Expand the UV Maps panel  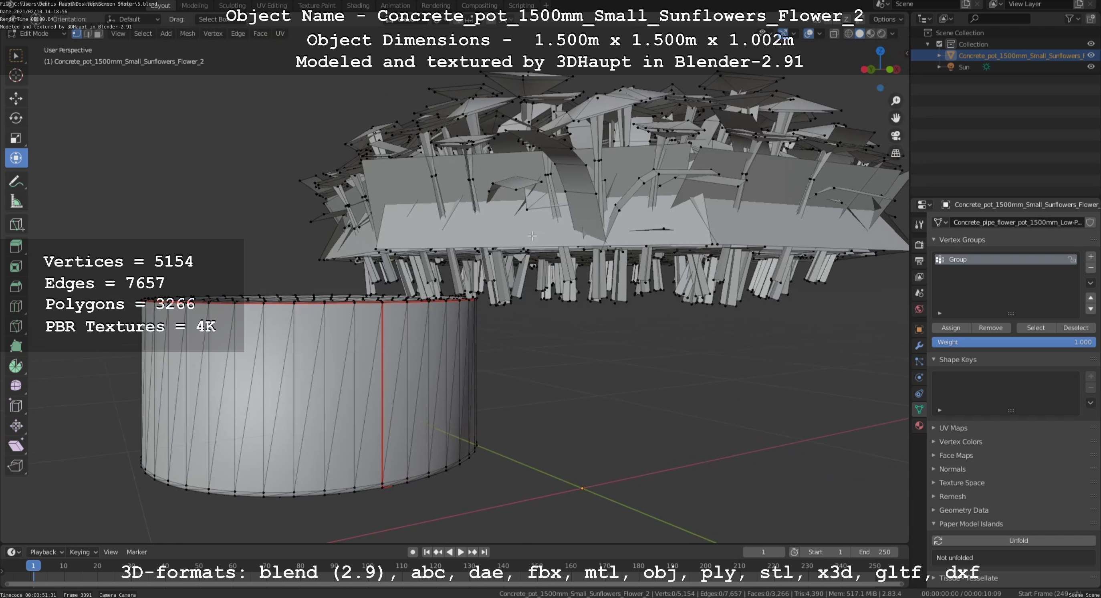(x=953, y=428)
